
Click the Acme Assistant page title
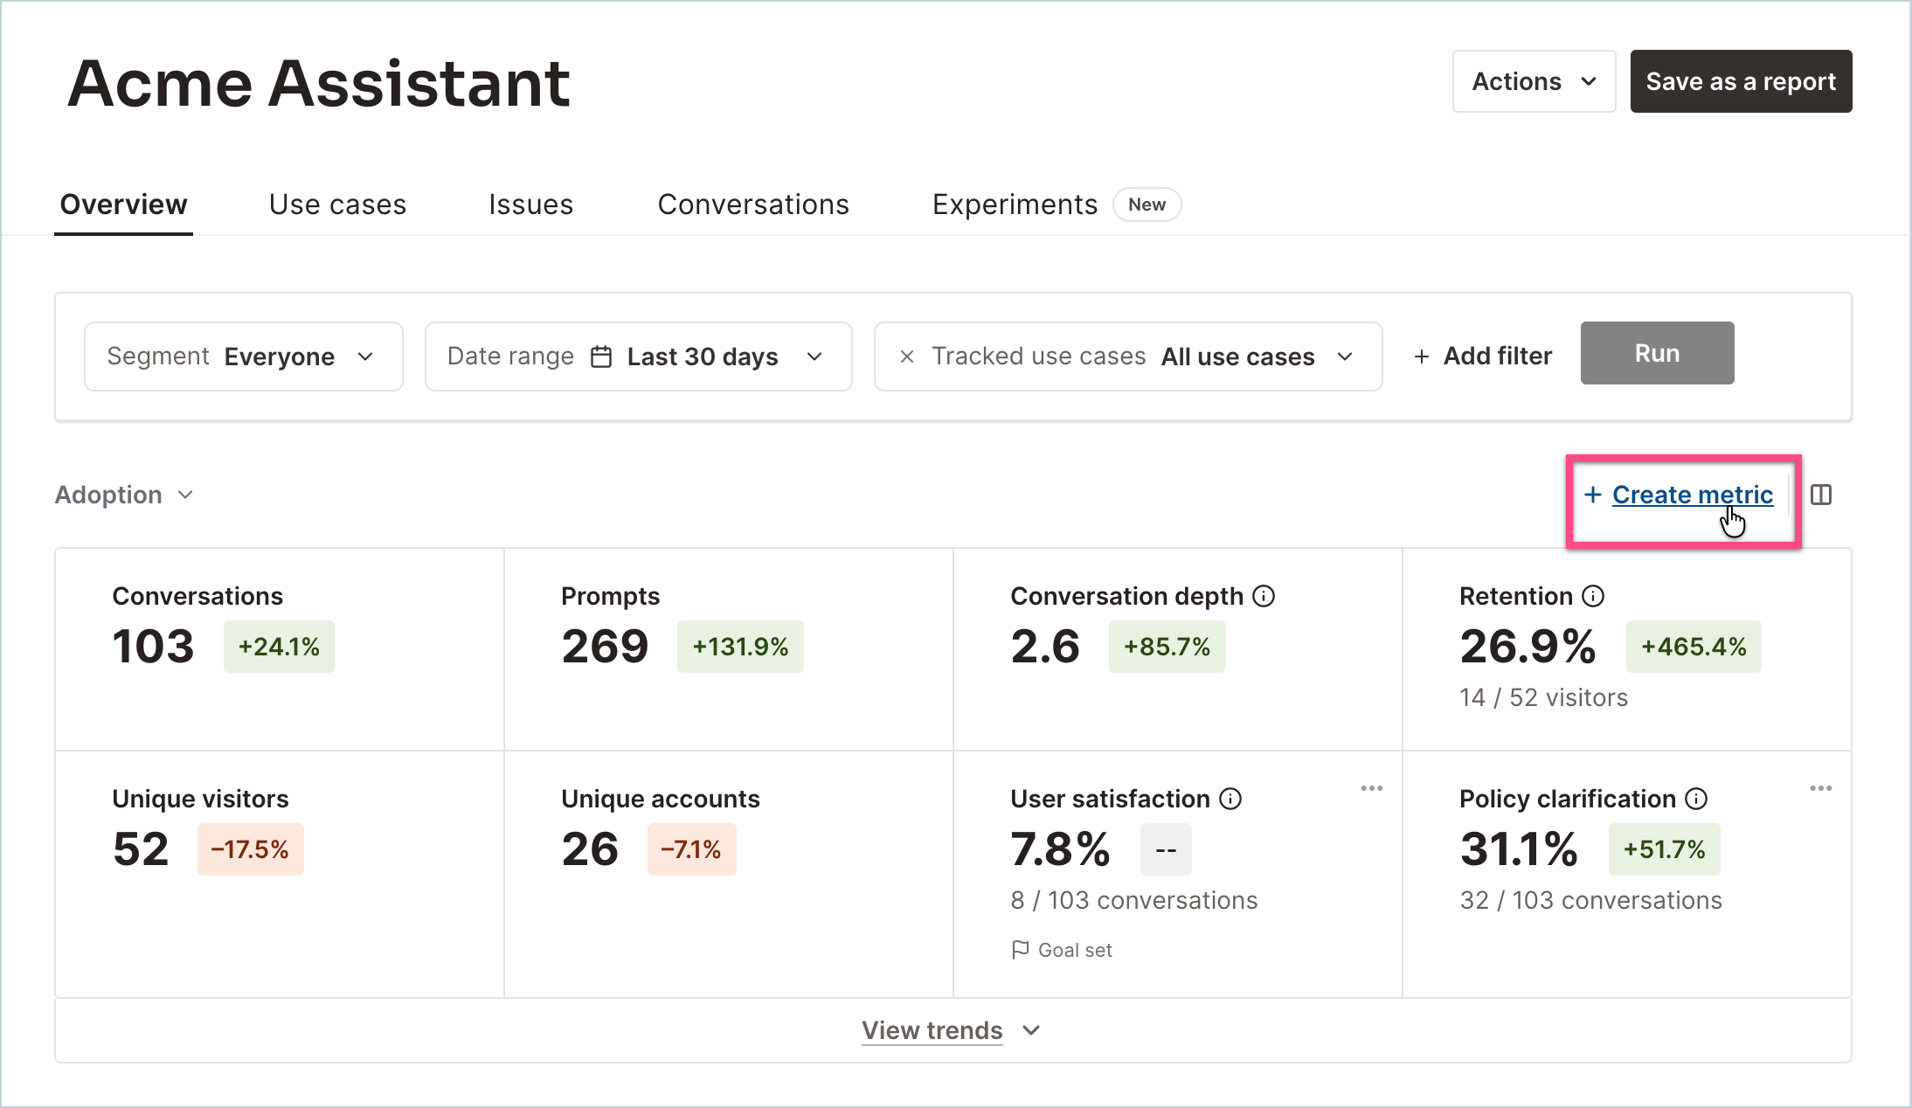tap(319, 83)
